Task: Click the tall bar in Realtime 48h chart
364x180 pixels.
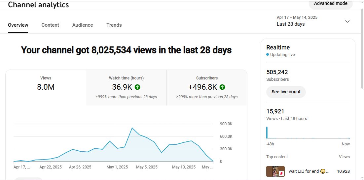Action: click(x=267, y=133)
